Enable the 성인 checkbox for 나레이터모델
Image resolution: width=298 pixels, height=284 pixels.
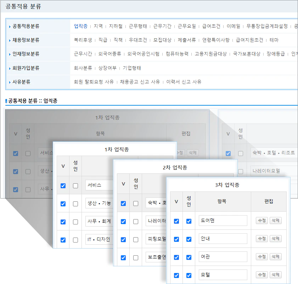[x=136, y=221]
